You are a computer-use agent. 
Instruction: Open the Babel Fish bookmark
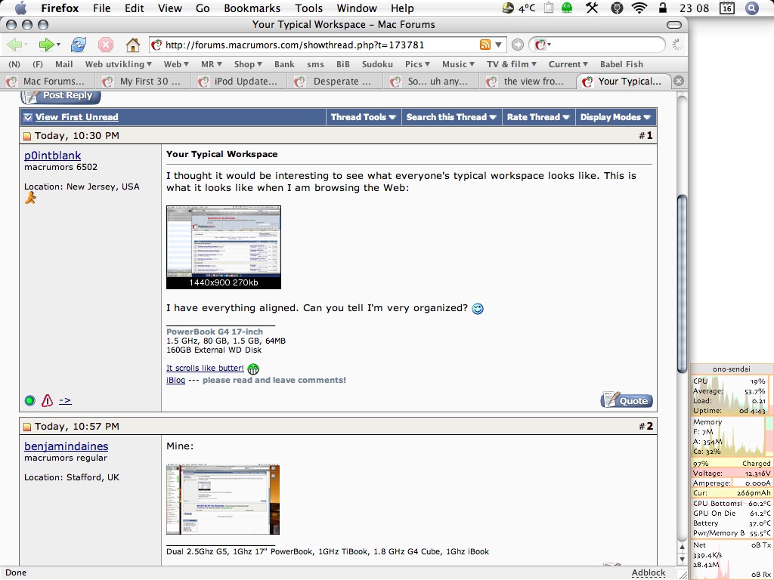pyautogui.click(x=621, y=64)
